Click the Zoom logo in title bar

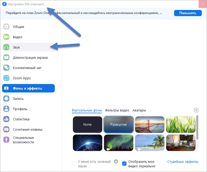[4, 4]
